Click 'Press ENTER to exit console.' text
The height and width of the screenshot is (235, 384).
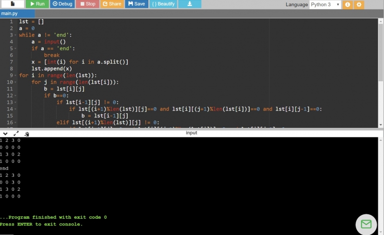[x=41, y=224]
